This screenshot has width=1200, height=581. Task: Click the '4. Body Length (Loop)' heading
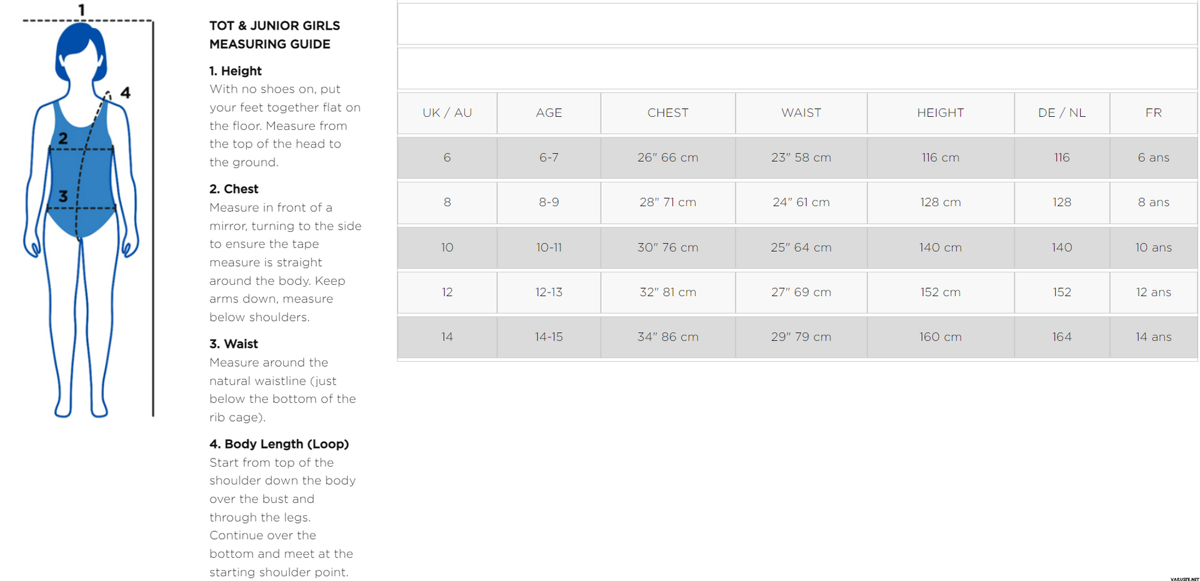click(x=279, y=444)
